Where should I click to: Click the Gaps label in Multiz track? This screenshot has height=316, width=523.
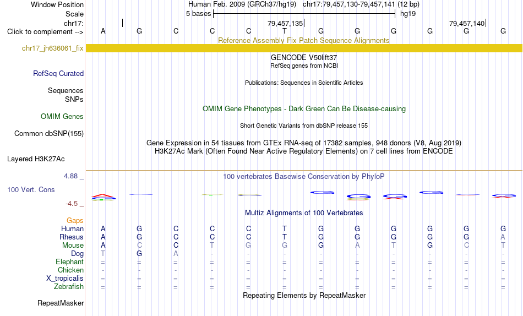[75, 221]
